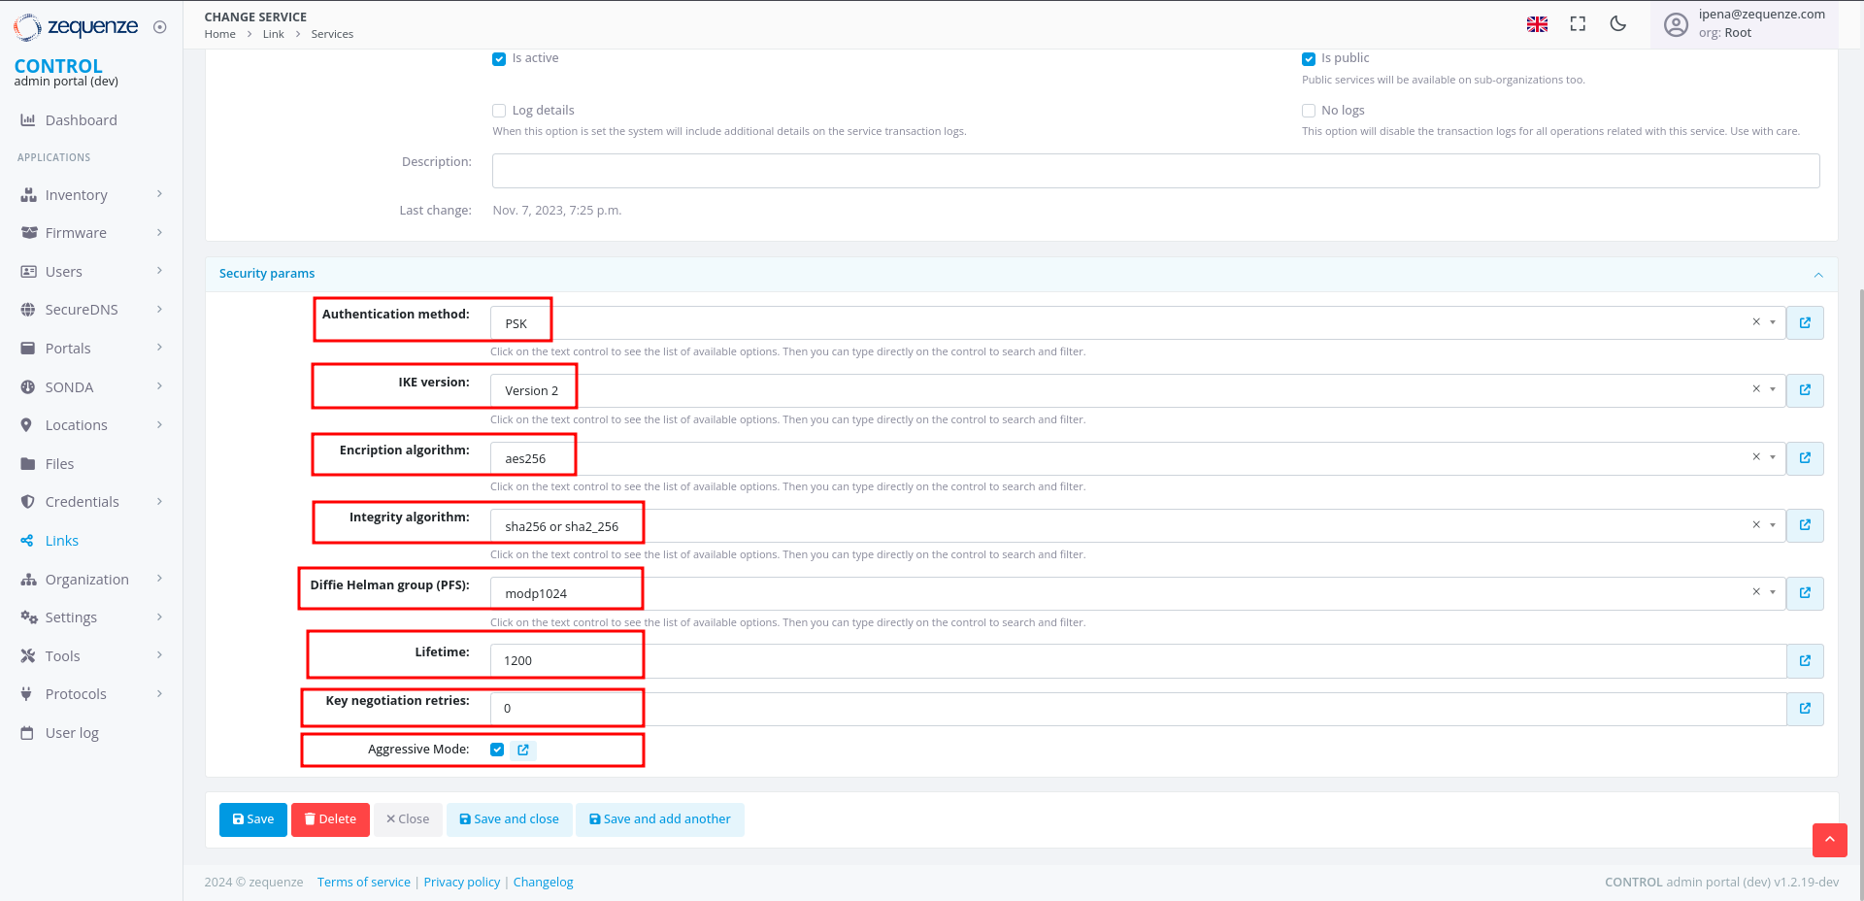1864x901 pixels.
Task: Open the UK flag language selector
Action: click(1537, 24)
